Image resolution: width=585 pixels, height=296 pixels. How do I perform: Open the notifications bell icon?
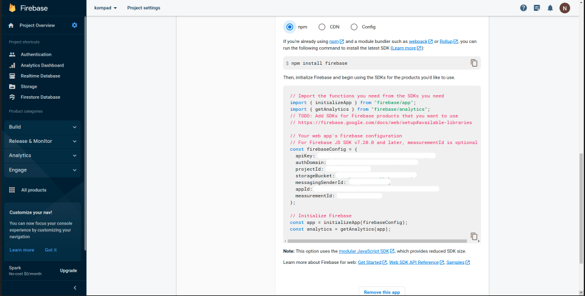[550, 8]
